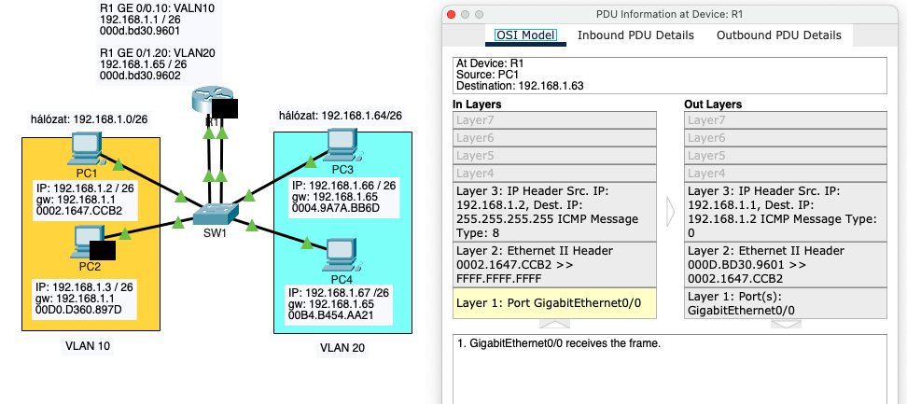
Task: Click PC2's green link status triangle
Action: [x=123, y=233]
